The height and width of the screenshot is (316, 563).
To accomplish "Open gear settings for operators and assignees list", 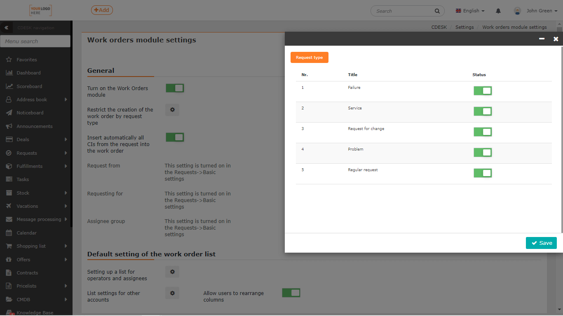I will click(x=172, y=272).
